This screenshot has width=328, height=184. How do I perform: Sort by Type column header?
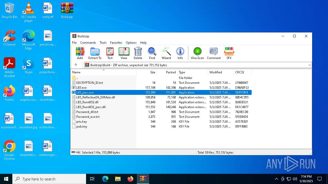pyautogui.click(x=192, y=72)
